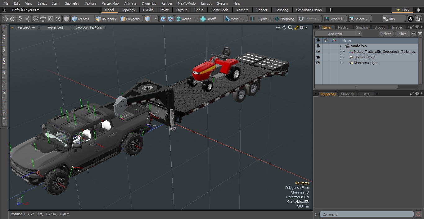Open Properties panel gear settings icon
Screen dimensions: 424x219
(x=417, y=94)
